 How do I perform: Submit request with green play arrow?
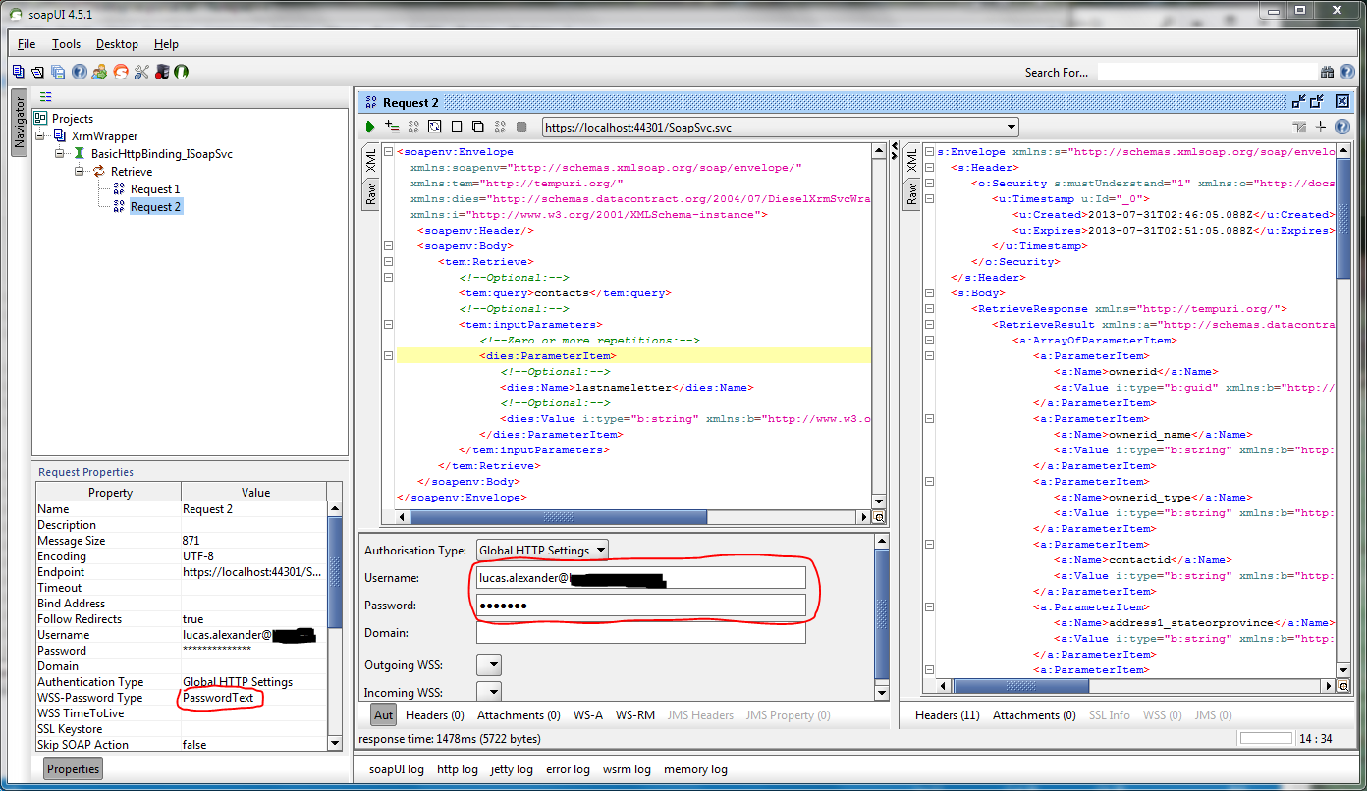pos(370,127)
